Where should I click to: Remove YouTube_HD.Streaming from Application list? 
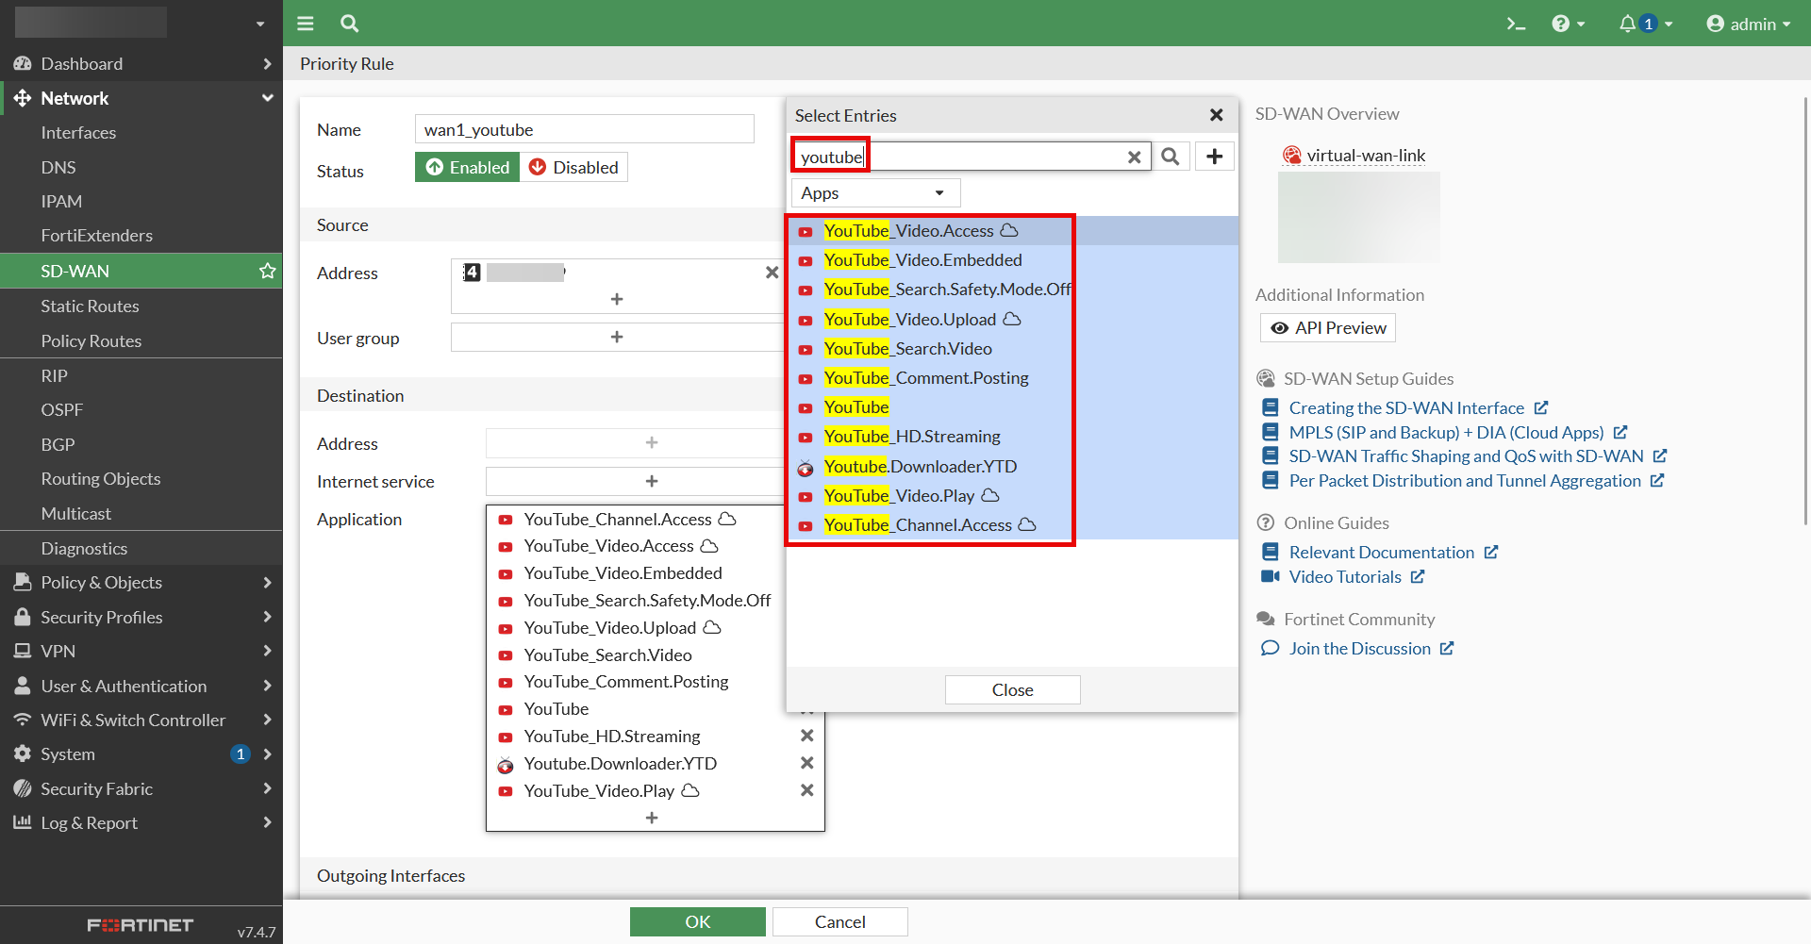point(806,736)
